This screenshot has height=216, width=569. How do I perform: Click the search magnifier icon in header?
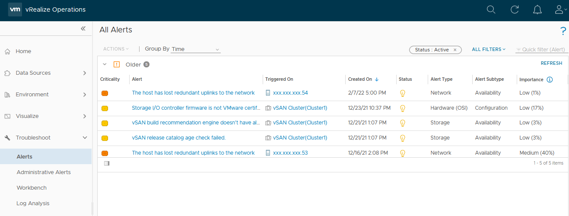tap(491, 10)
